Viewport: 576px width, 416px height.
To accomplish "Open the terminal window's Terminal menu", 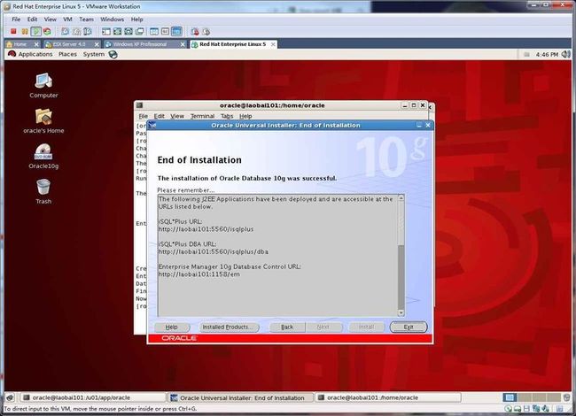I will point(202,116).
